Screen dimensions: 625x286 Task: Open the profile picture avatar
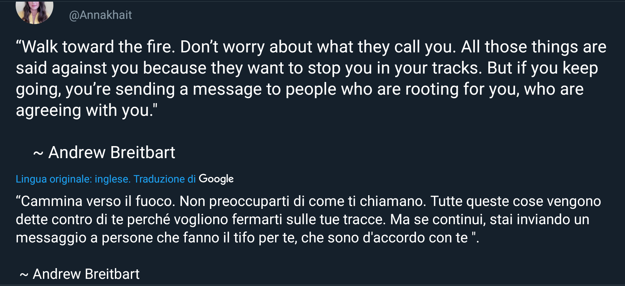[34, 12]
